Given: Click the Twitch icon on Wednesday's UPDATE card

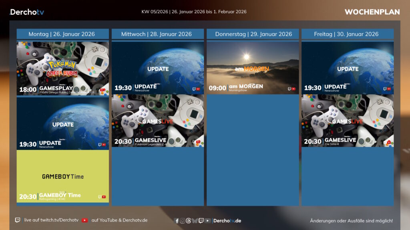Looking at the screenshot, I should point(194,89).
